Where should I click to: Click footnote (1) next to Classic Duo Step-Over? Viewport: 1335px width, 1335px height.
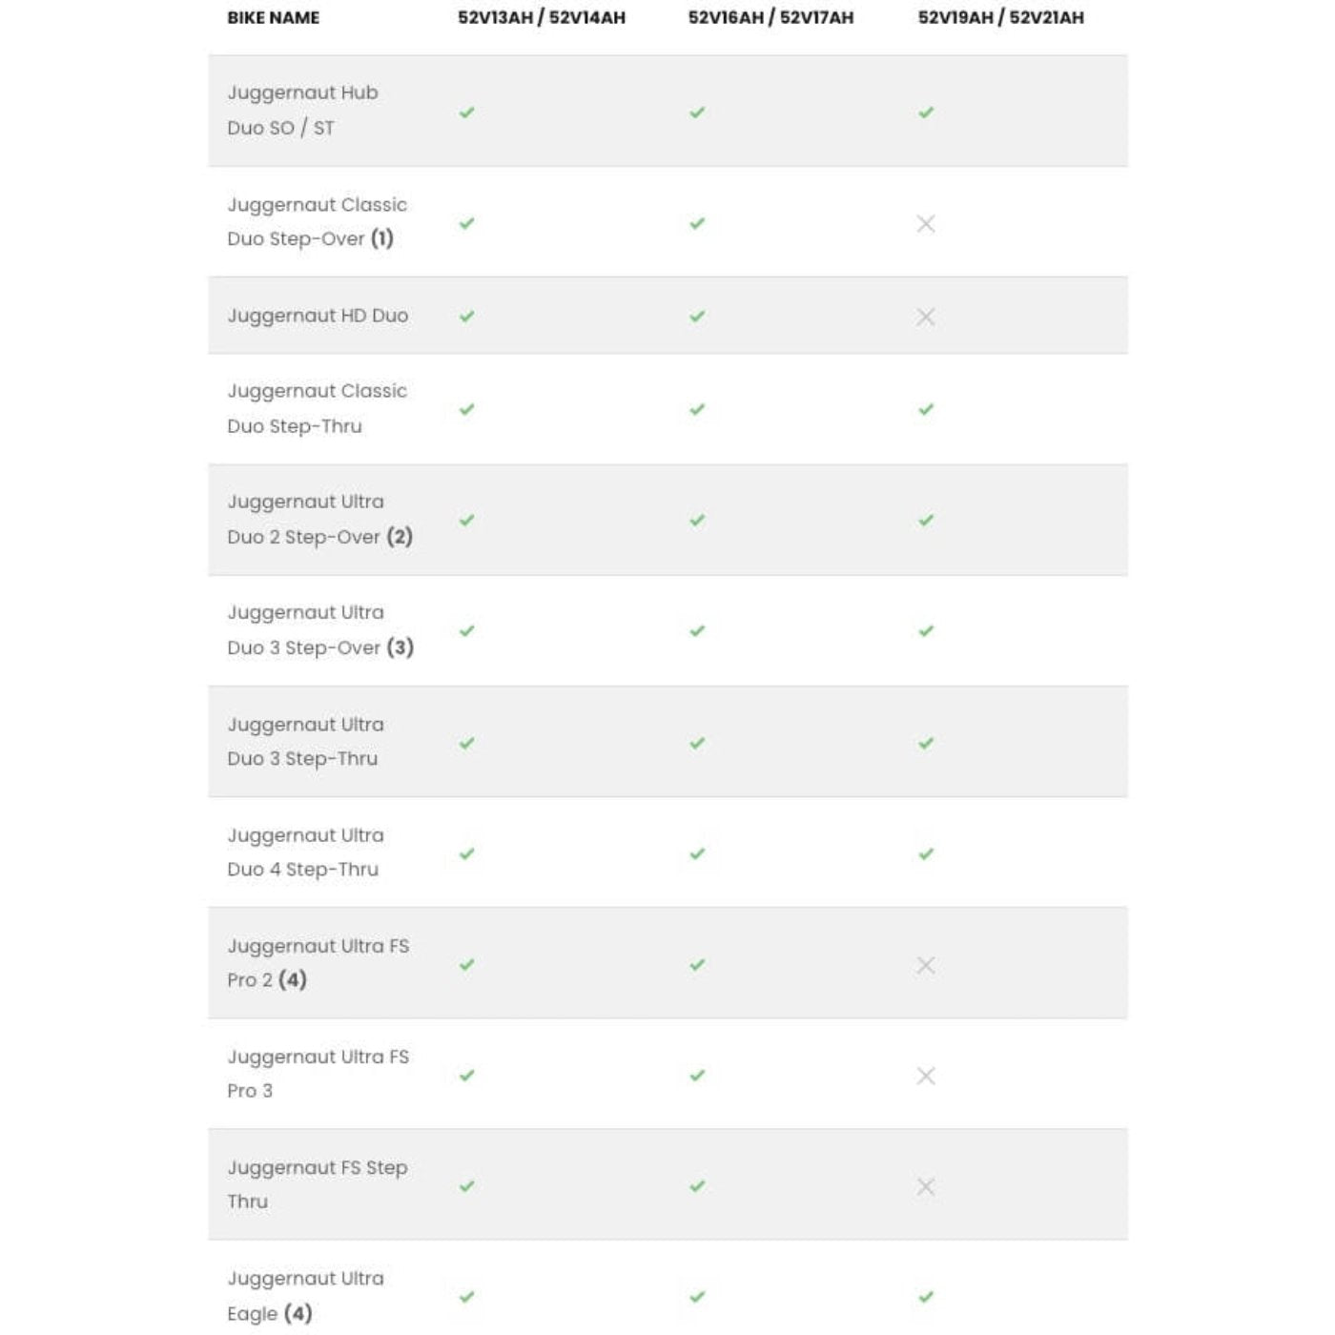(x=381, y=238)
